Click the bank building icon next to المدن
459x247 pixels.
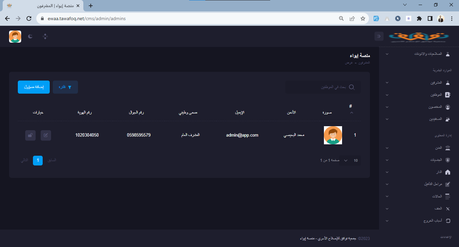pos(447,148)
